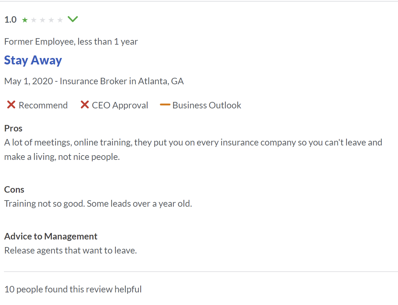This screenshot has width=398, height=305.
Task: Click the Cons heading
Action: (14, 189)
